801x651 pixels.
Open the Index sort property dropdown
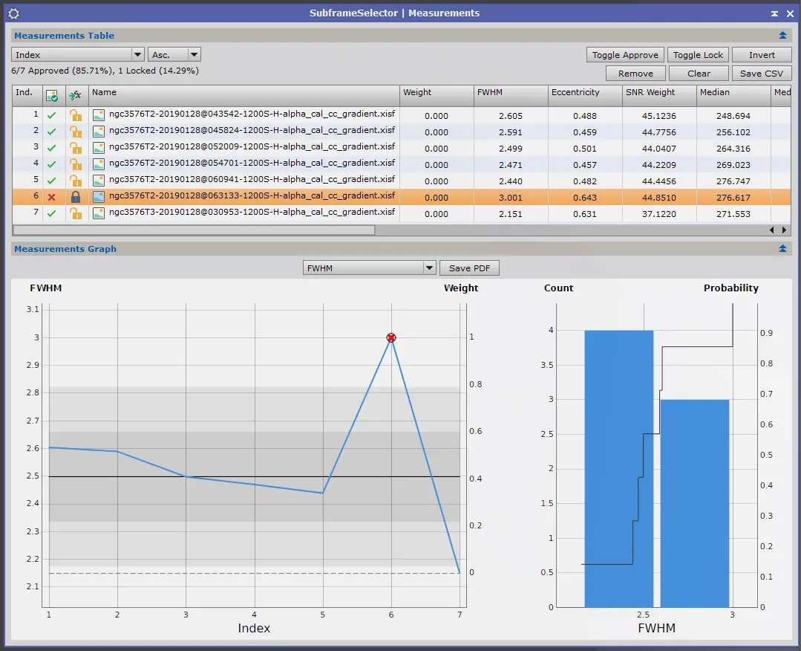(x=77, y=55)
